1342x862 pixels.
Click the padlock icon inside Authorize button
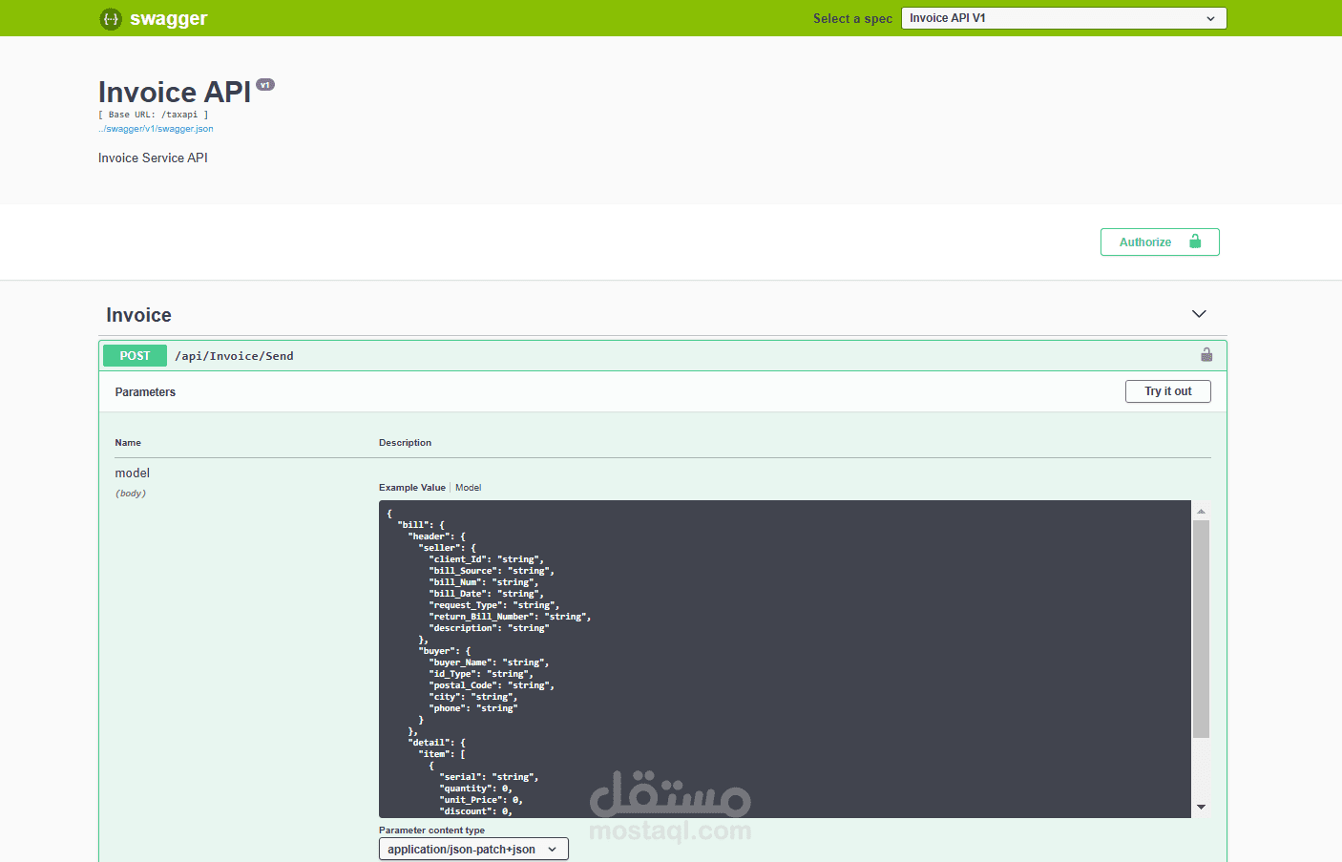click(x=1195, y=242)
